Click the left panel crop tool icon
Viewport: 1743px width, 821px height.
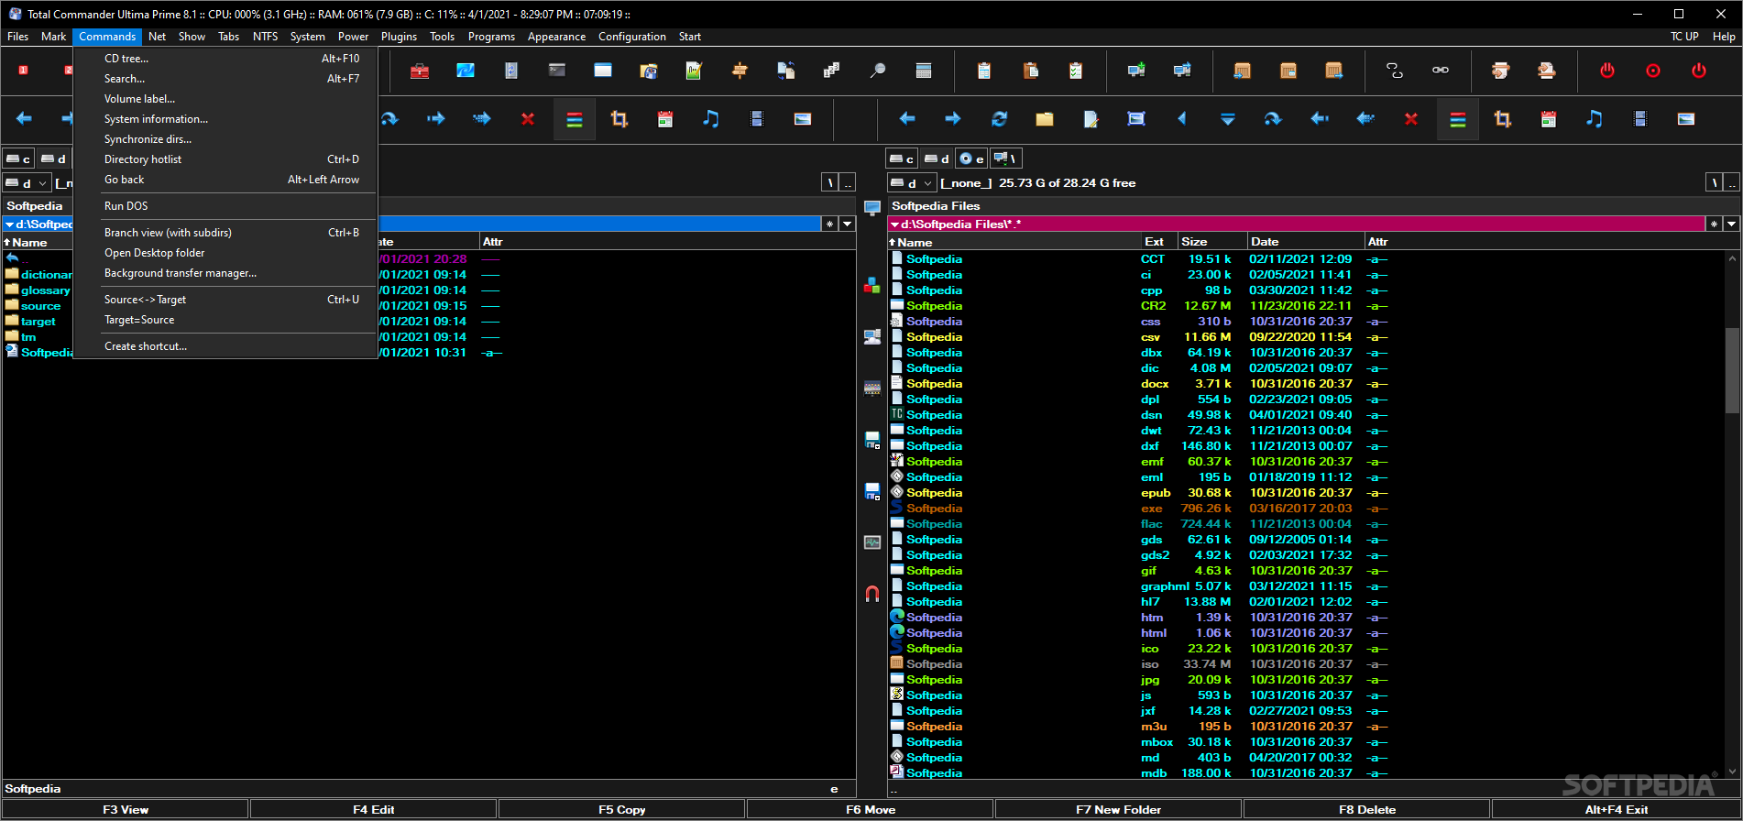[619, 119]
